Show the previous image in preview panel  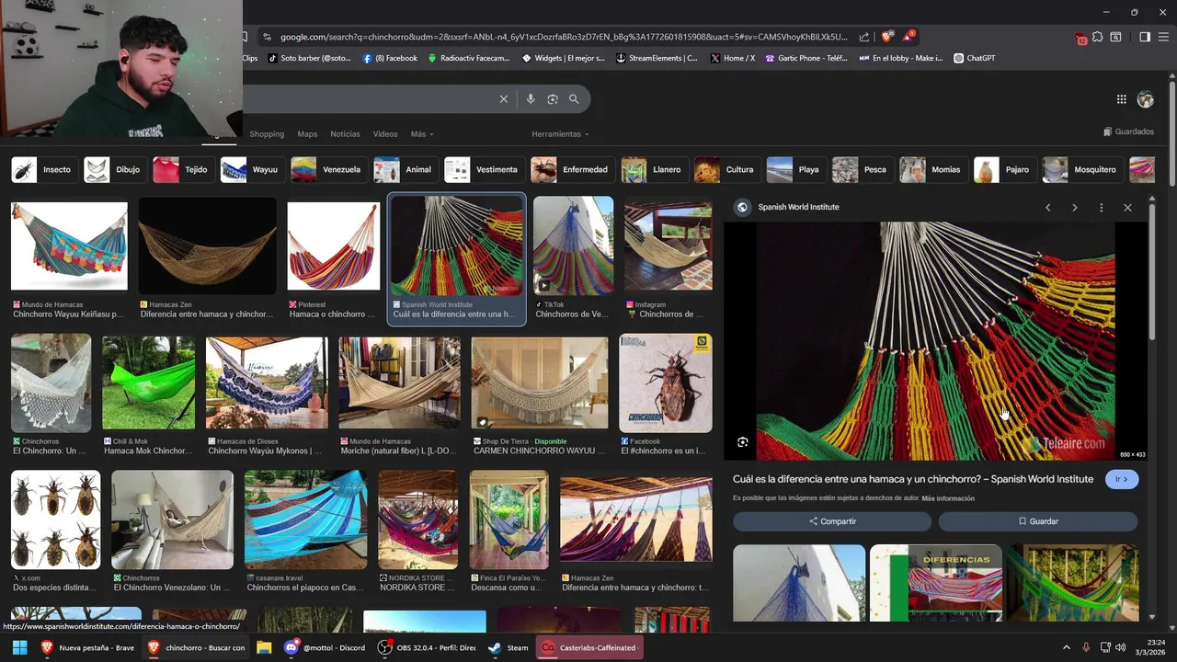coord(1047,208)
